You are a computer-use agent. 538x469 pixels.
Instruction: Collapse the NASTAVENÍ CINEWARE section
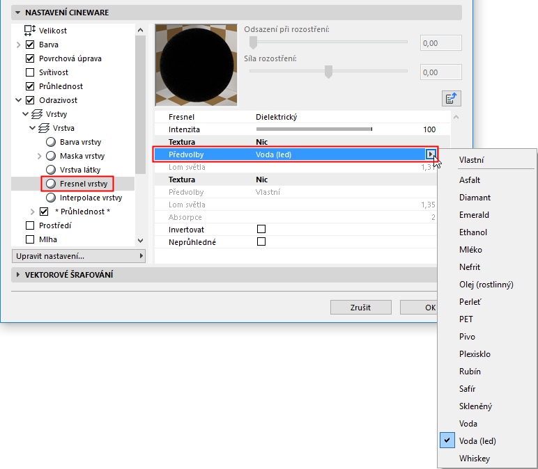pos(18,13)
